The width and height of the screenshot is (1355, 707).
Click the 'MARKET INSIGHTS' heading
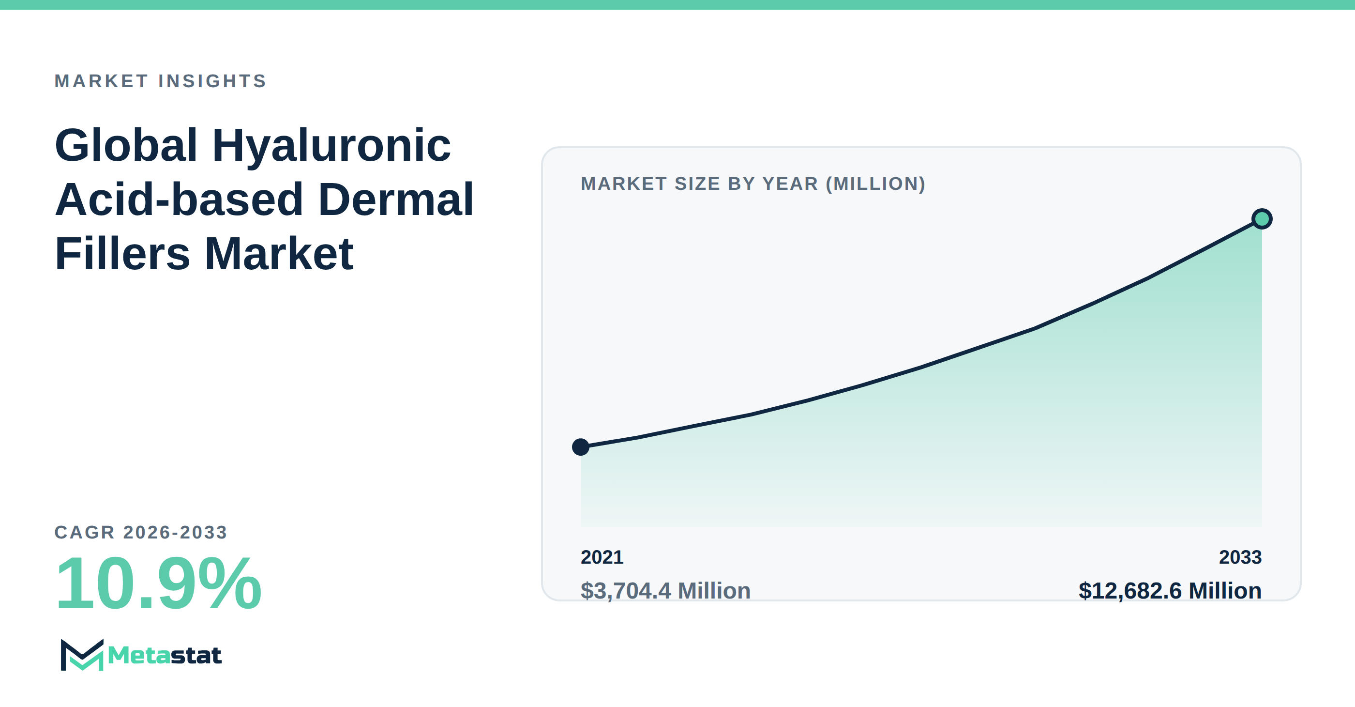tap(161, 81)
